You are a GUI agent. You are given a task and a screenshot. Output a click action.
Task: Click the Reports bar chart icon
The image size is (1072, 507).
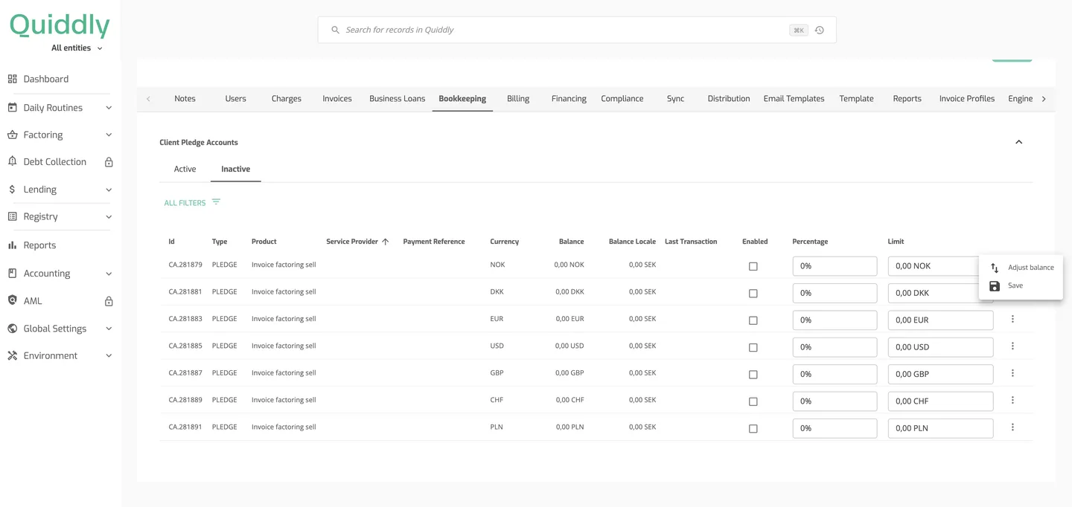pos(12,245)
